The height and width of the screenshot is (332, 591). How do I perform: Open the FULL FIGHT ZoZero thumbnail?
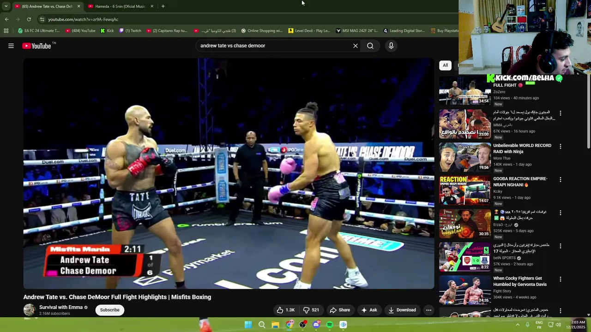465,90
